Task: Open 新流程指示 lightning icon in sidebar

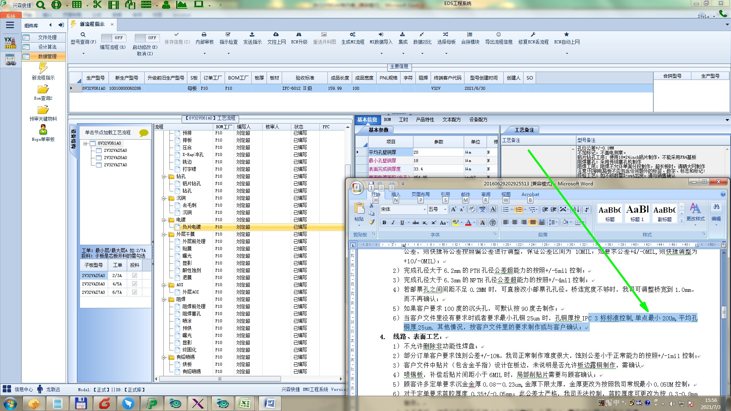Action: click(43, 68)
